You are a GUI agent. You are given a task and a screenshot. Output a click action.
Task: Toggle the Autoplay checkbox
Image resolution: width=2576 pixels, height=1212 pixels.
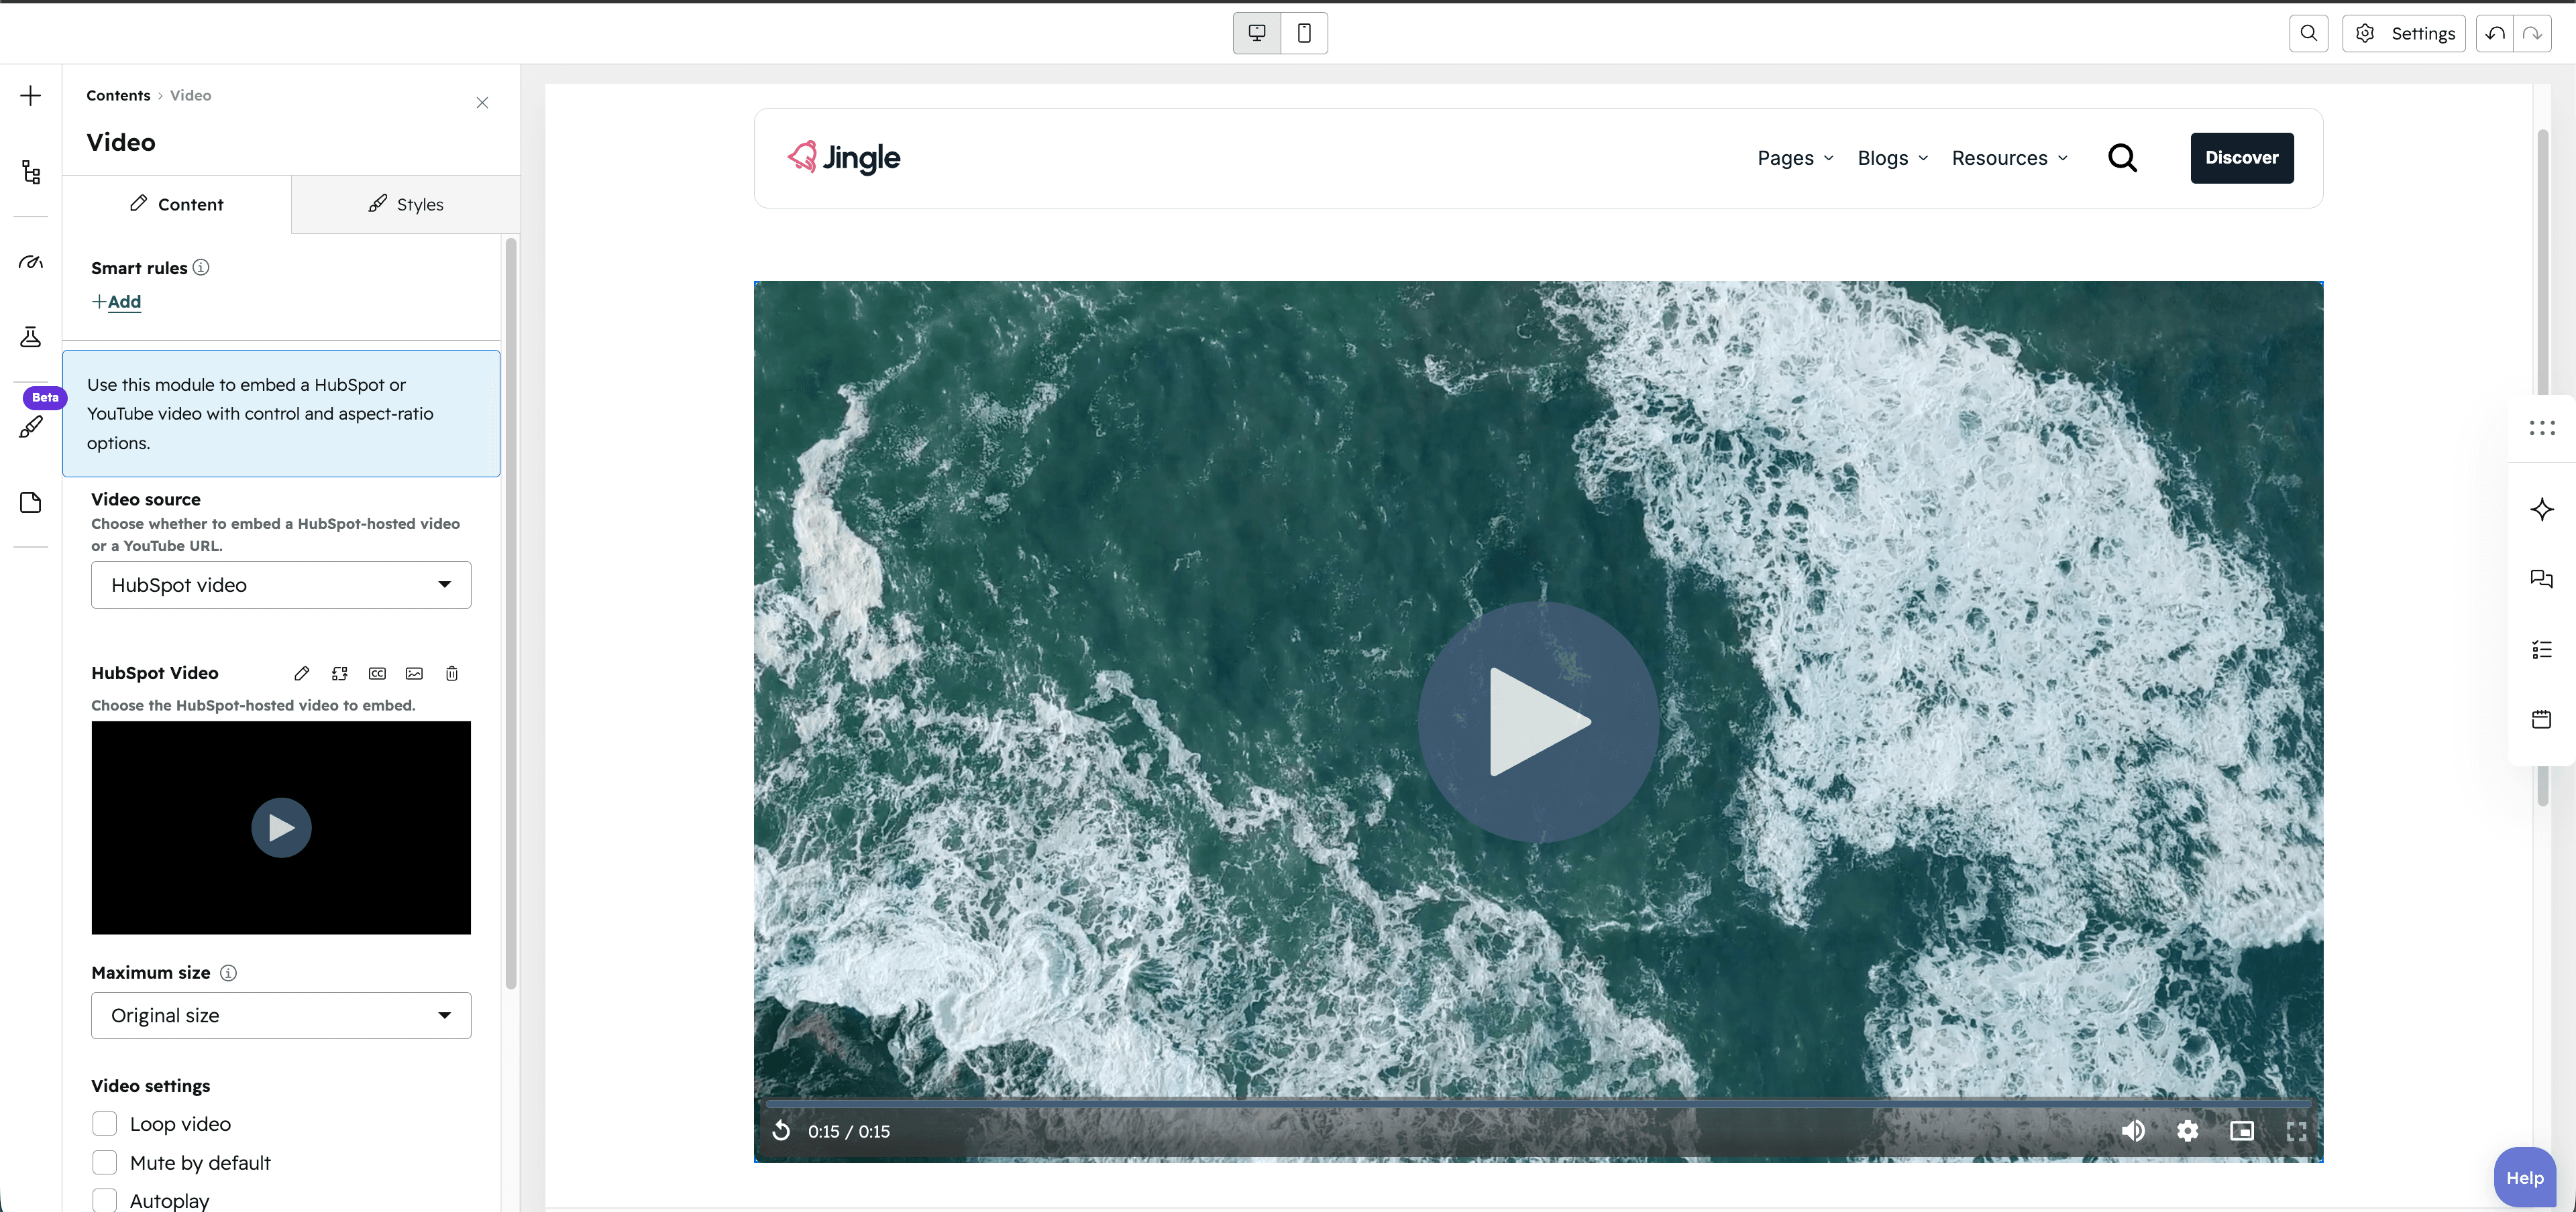click(105, 1200)
